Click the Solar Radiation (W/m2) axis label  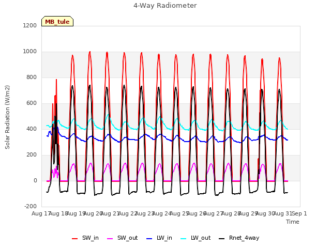7,117
